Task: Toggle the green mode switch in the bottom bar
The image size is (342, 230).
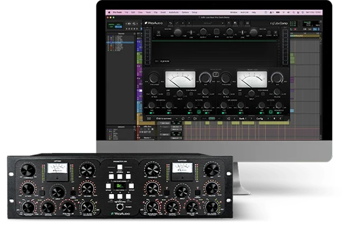Action: click(211, 118)
